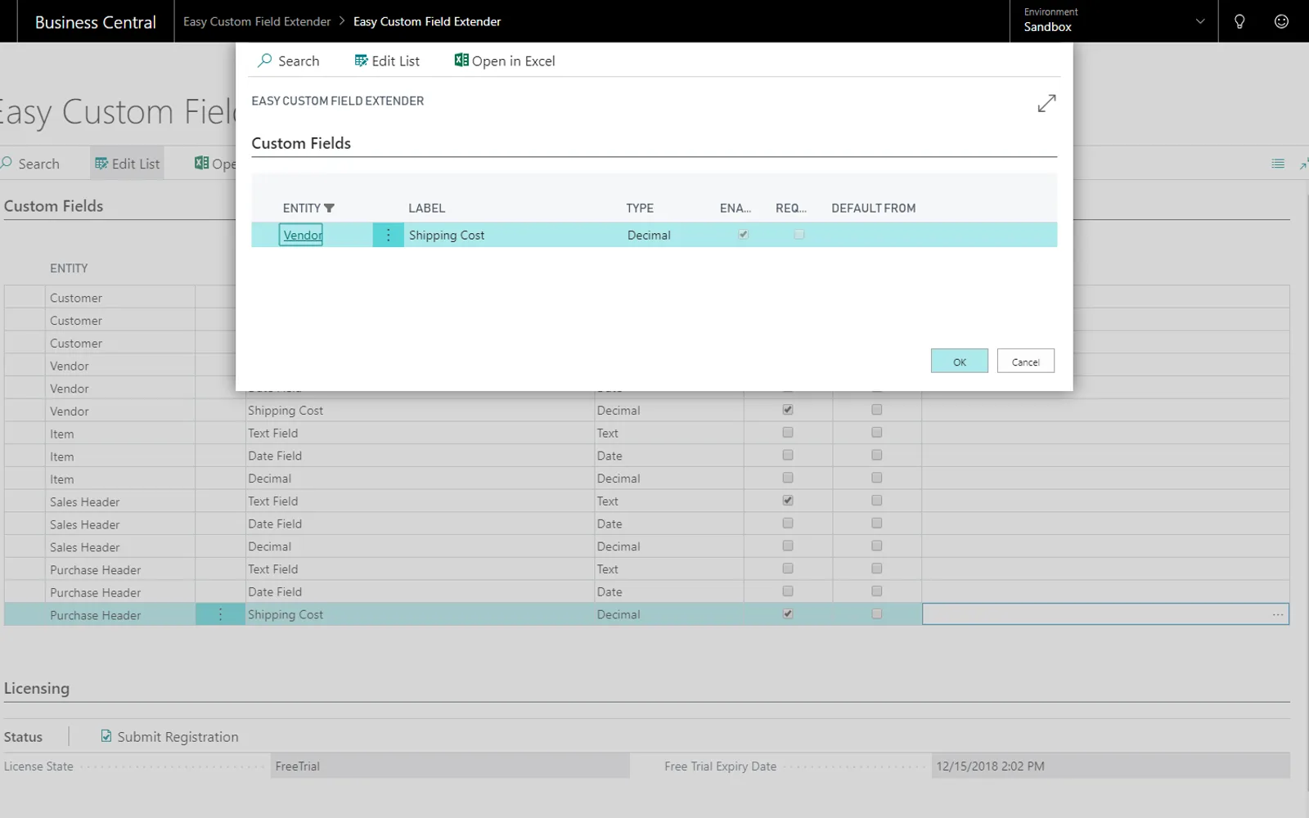Click the background page Search action
The height and width of the screenshot is (818, 1309).
tap(30, 164)
